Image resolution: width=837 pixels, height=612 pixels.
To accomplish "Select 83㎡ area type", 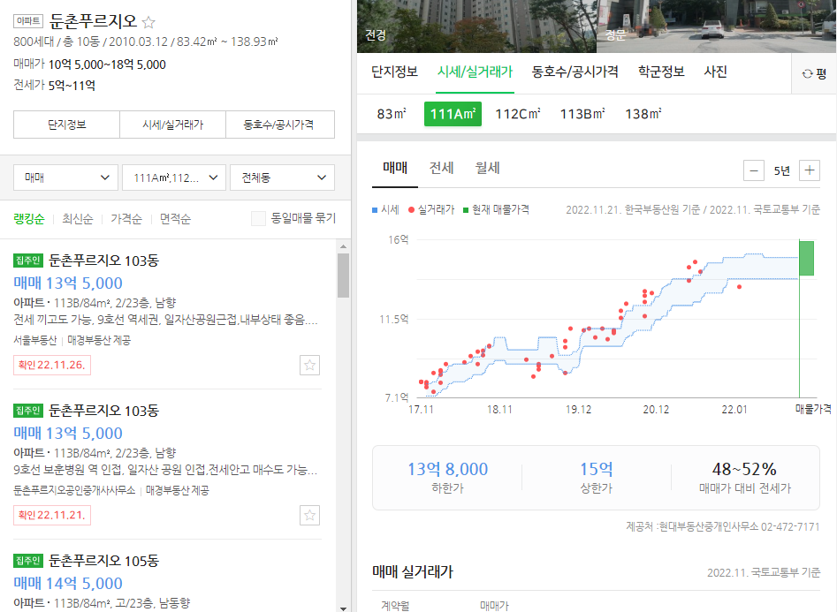I will [x=392, y=114].
